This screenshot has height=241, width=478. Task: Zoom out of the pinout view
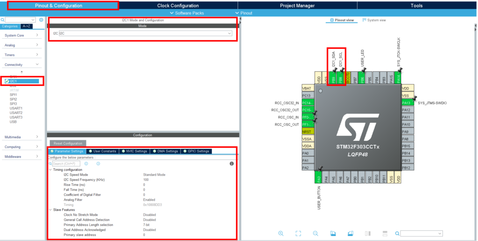tap(316, 234)
